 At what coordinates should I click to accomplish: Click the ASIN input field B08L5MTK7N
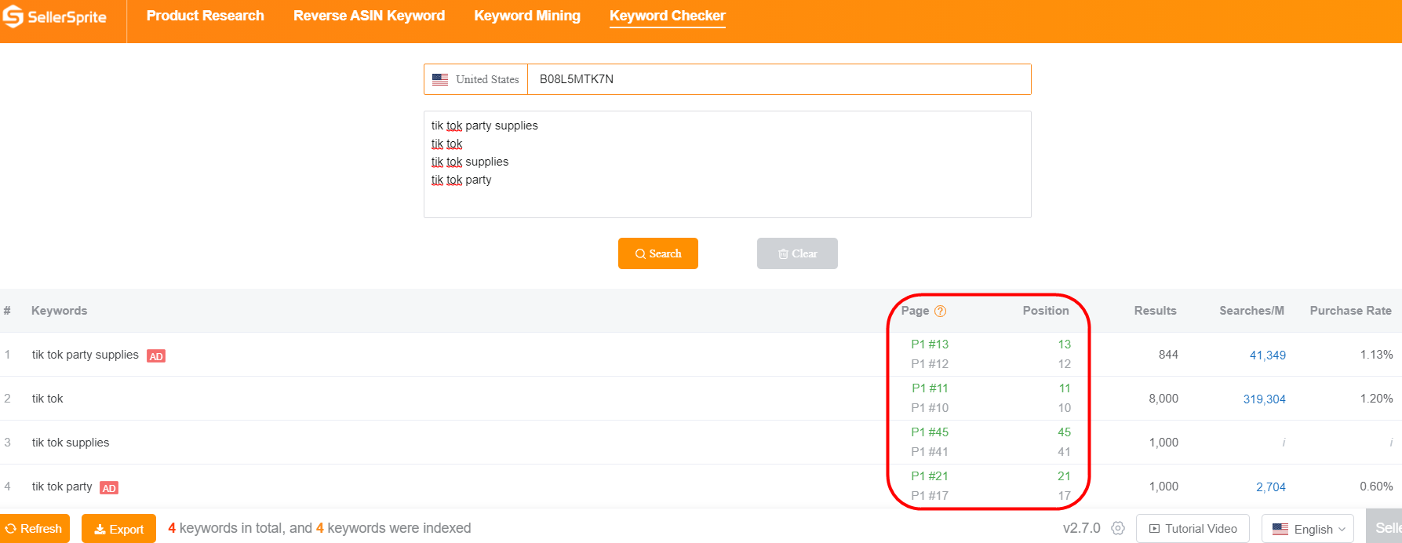[779, 79]
